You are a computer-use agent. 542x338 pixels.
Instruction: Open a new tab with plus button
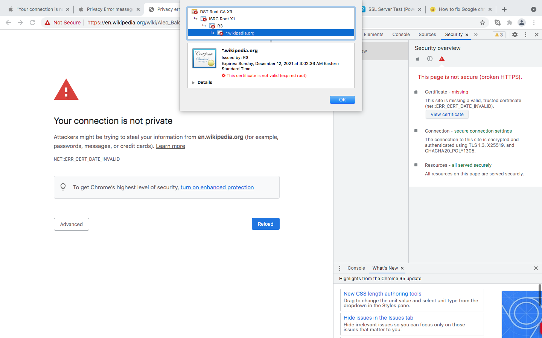click(504, 9)
